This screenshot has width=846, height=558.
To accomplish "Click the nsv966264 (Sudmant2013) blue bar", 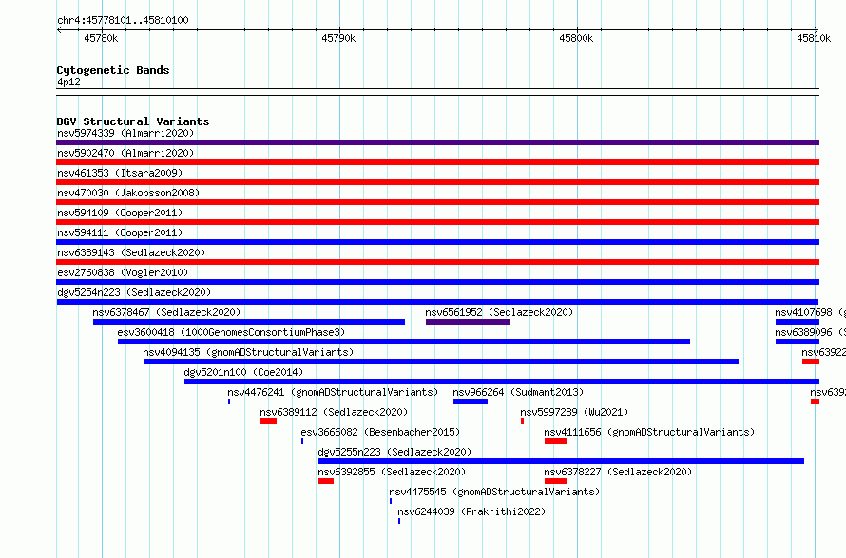I will click(471, 401).
